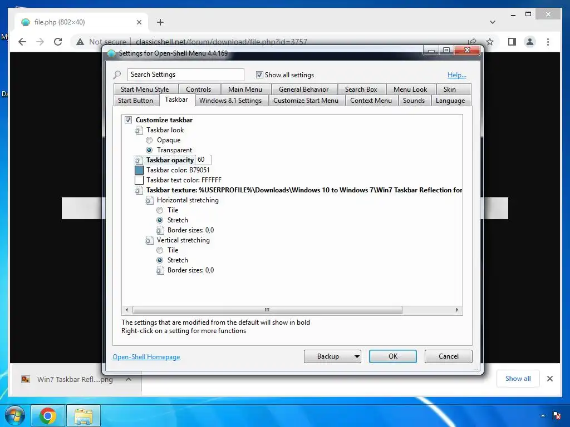
Task: Open the General Behavior tab
Action: point(303,90)
